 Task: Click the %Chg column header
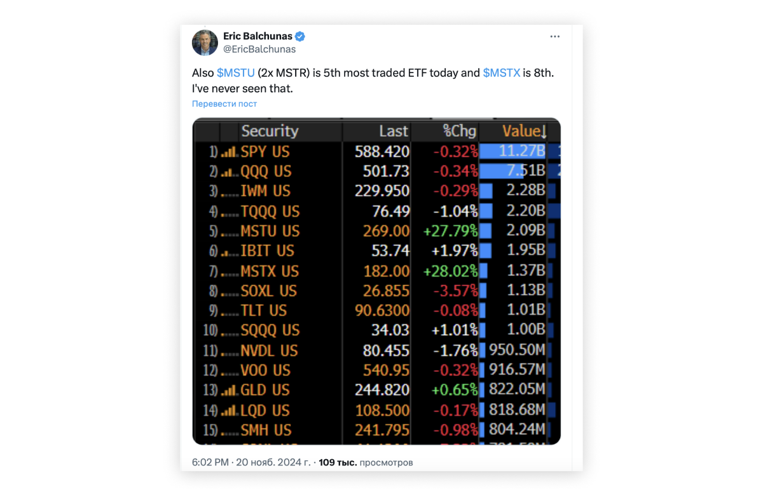459,131
